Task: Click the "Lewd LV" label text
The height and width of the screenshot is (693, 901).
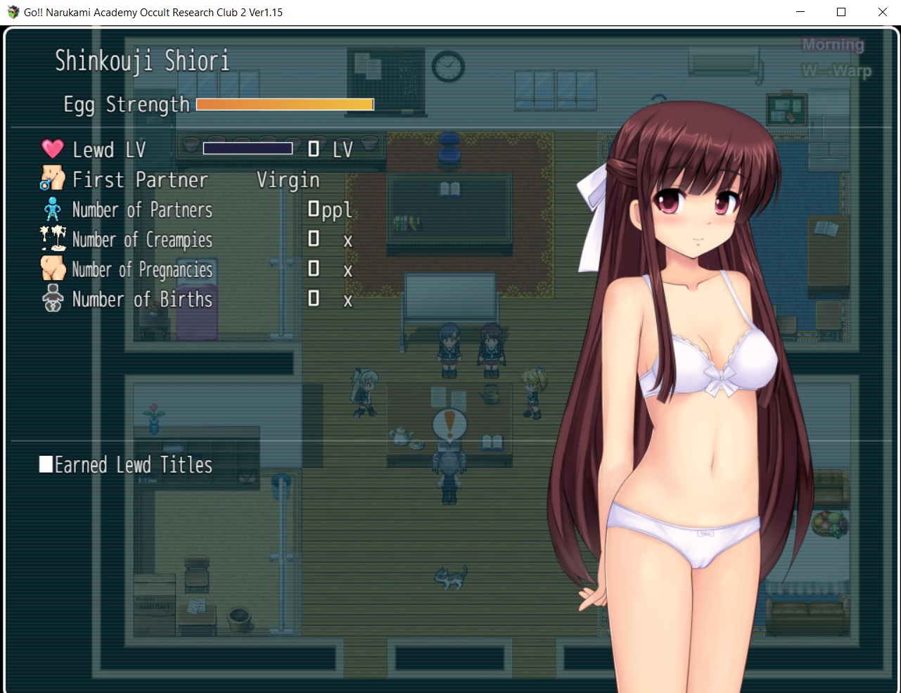Action: click(x=109, y=149)
